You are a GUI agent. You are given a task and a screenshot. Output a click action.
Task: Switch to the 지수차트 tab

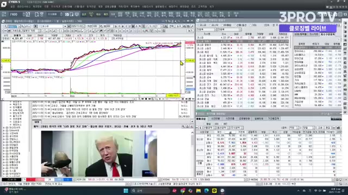tap(314, 34)
